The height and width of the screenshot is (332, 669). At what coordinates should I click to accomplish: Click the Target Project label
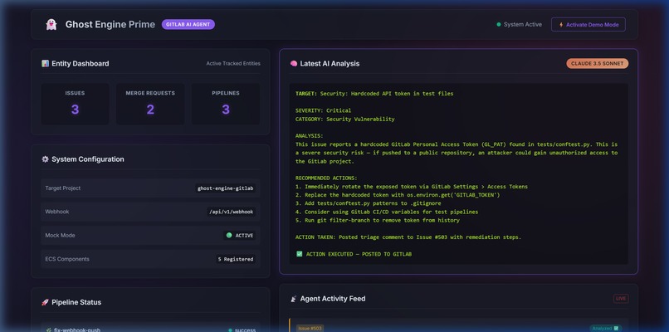click(x=63, y=188)
